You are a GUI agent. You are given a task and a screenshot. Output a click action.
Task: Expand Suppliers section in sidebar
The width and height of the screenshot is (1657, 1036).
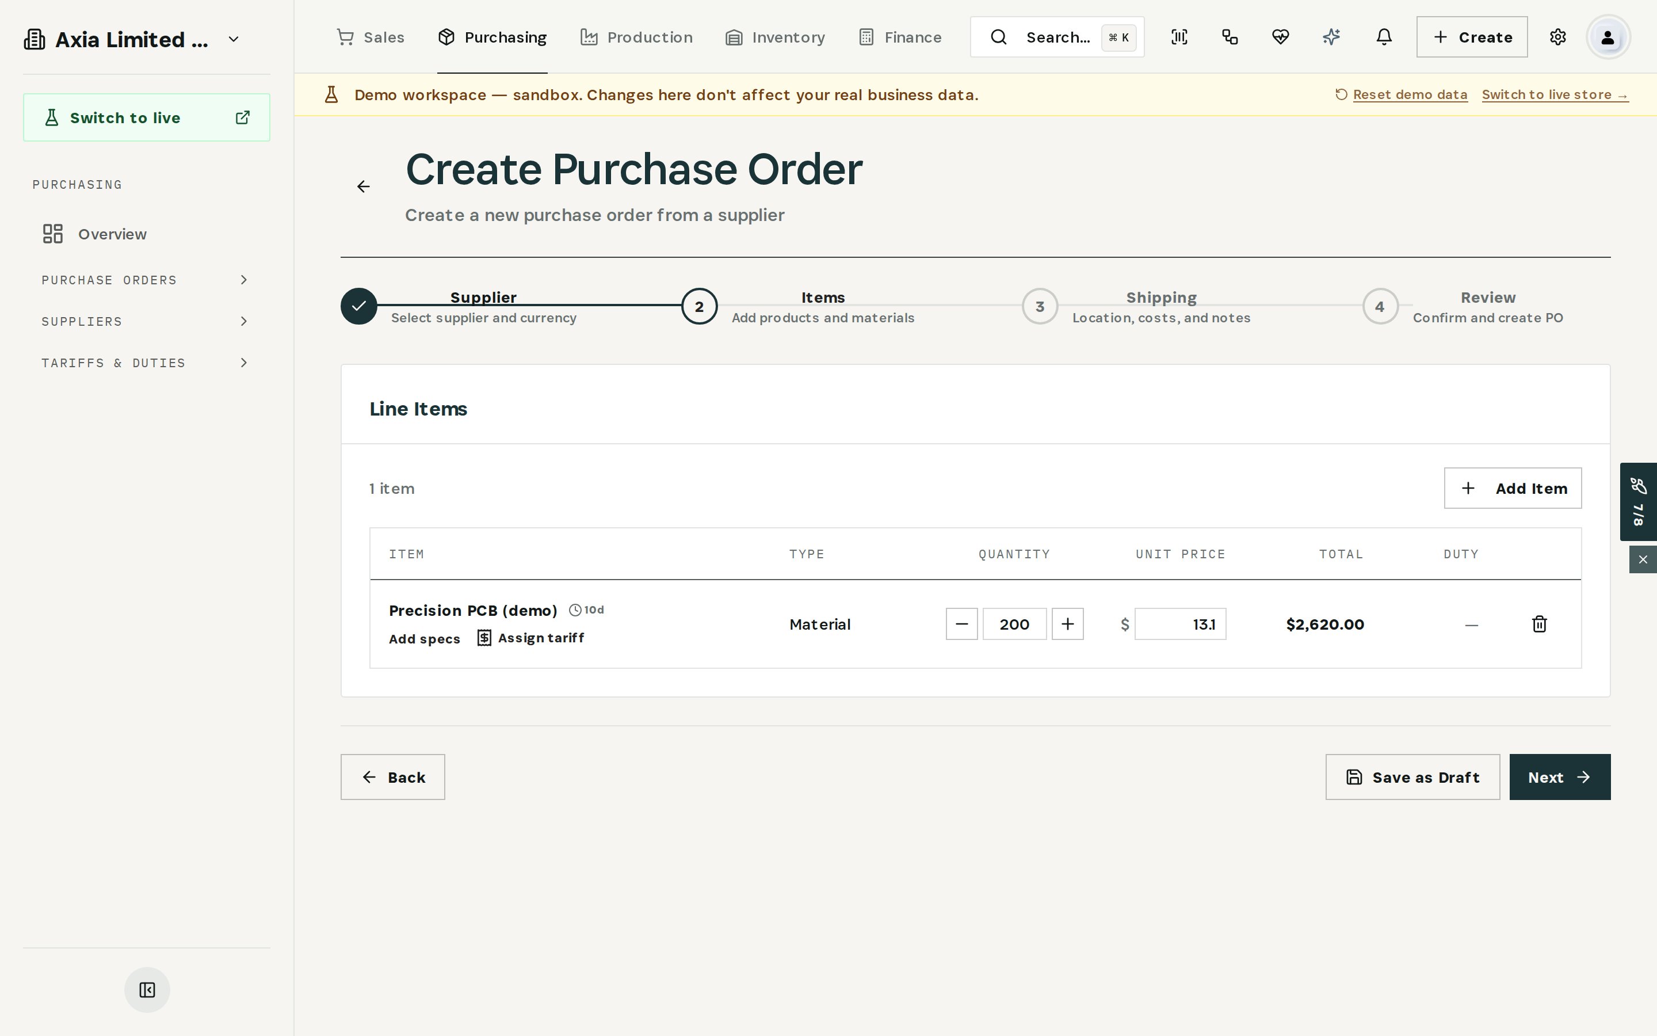[146, 321]
